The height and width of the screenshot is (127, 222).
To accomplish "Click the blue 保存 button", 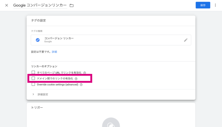I will 203,5.
